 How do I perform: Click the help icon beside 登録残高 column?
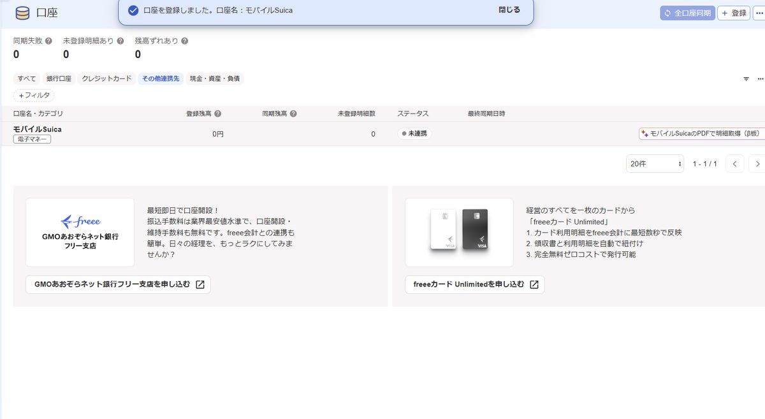pyautogui.click(x=218, y=114)
